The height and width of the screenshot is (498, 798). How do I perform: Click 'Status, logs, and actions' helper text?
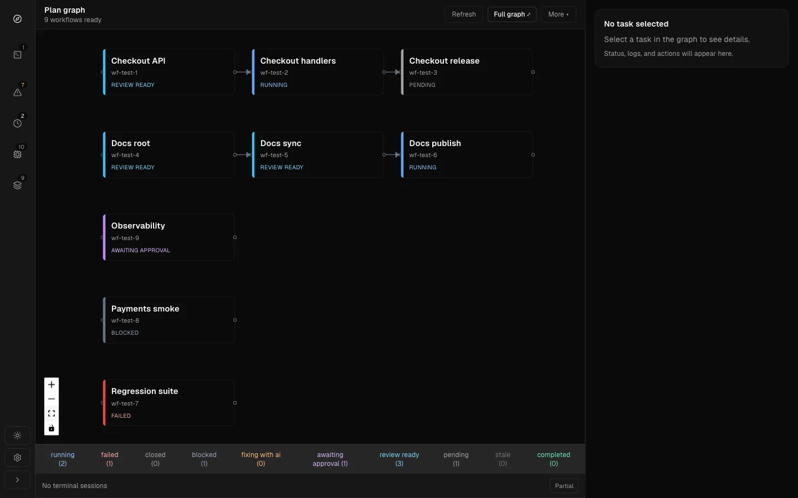tap(668, 54)
